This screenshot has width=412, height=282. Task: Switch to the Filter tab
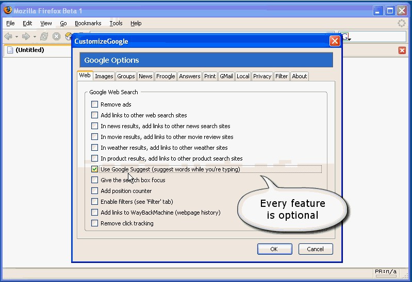[282, 76]
